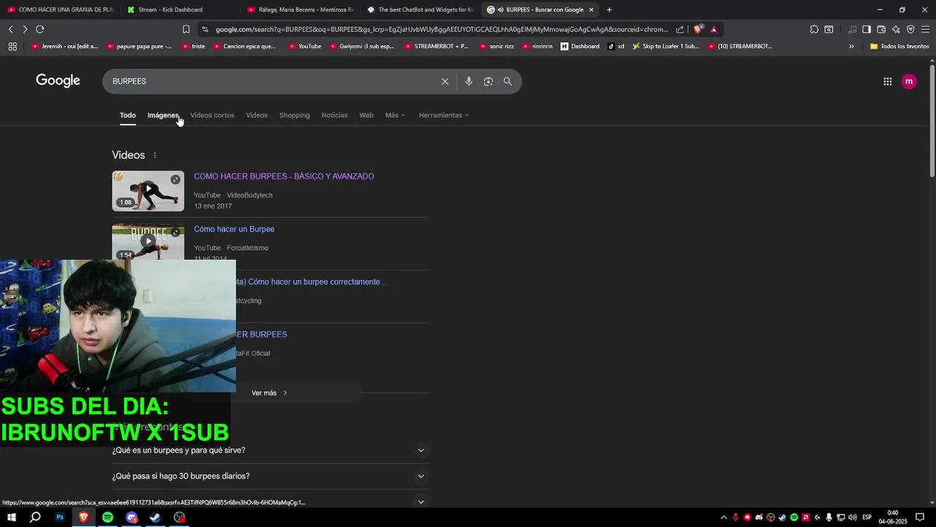This screenshot has height=527, width=936.
Task: Bookmark this page with the bookmark icon
Action: click(186, 29)
